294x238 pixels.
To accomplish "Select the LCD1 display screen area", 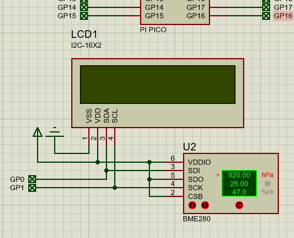I will click(x=158, y=84).
